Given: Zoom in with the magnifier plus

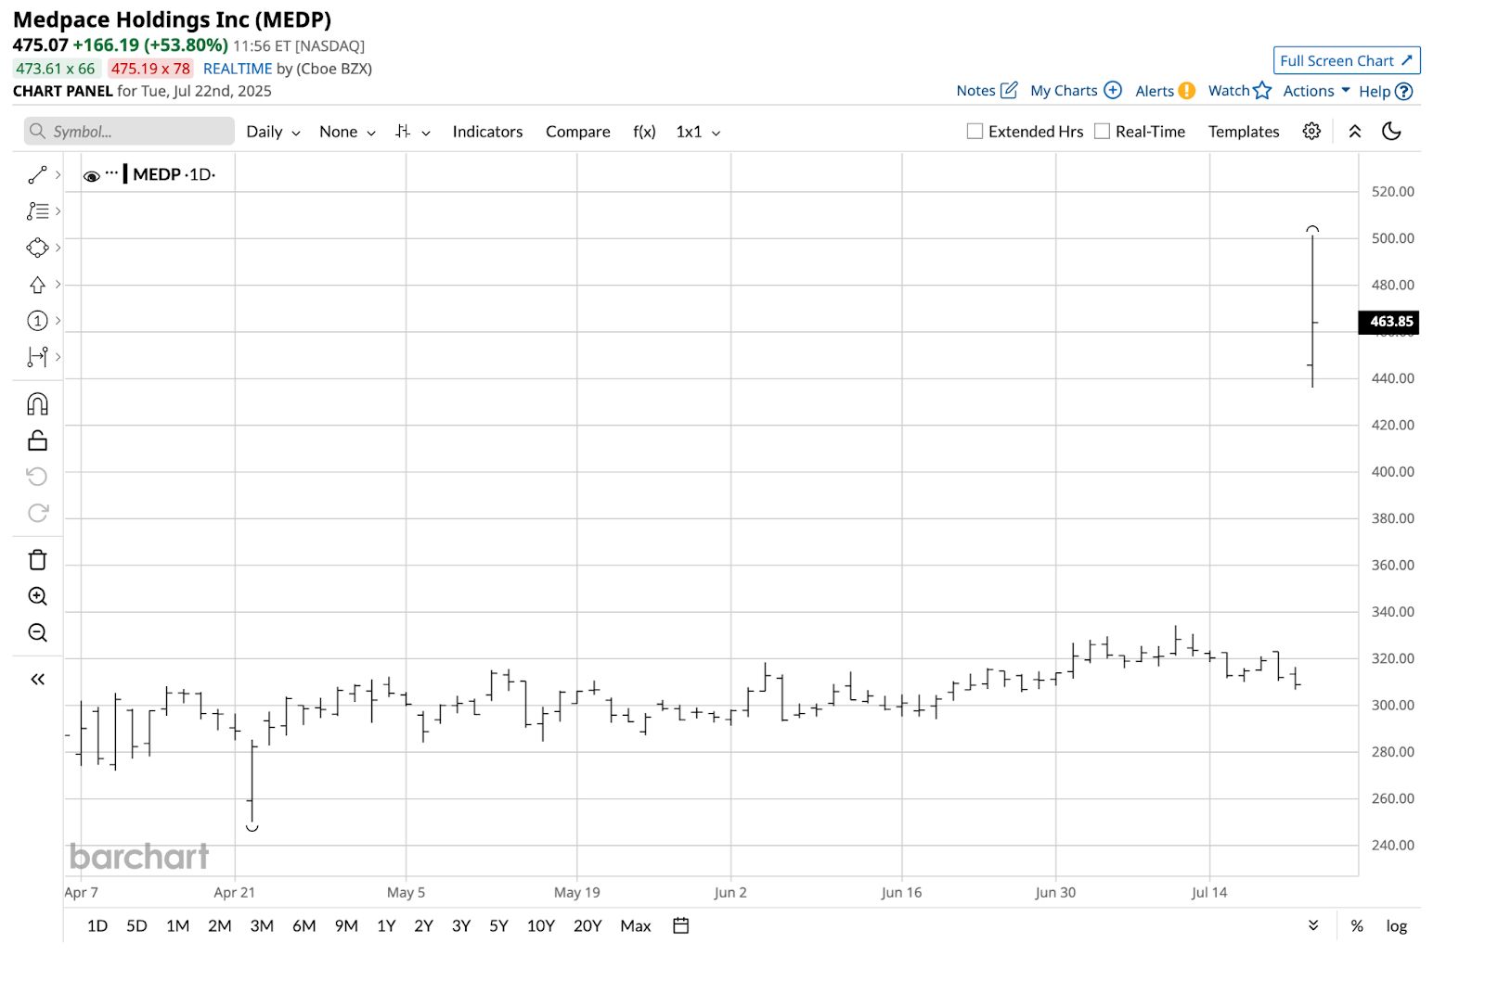Looking at the screenshot, I should pyautogui.click(x=37, y=596).
